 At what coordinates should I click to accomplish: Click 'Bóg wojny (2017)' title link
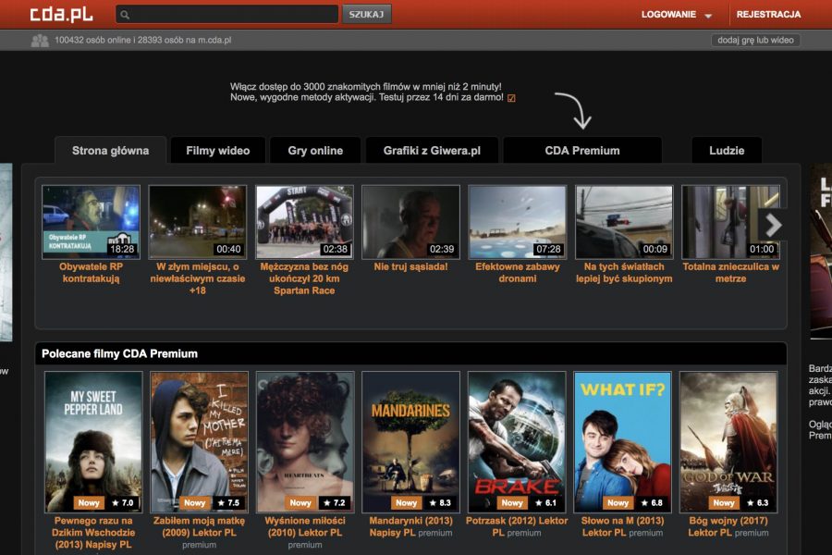pyautogui.click(x=728, y=527)
